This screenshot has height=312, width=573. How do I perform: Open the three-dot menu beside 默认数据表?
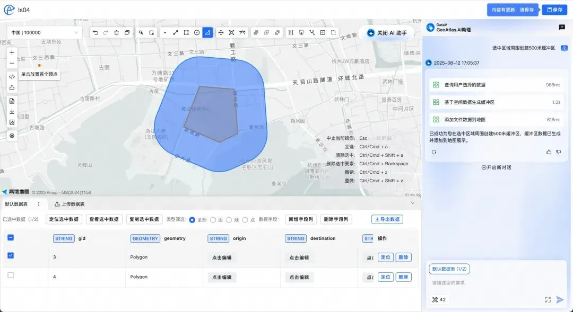[x=38, y=204]
